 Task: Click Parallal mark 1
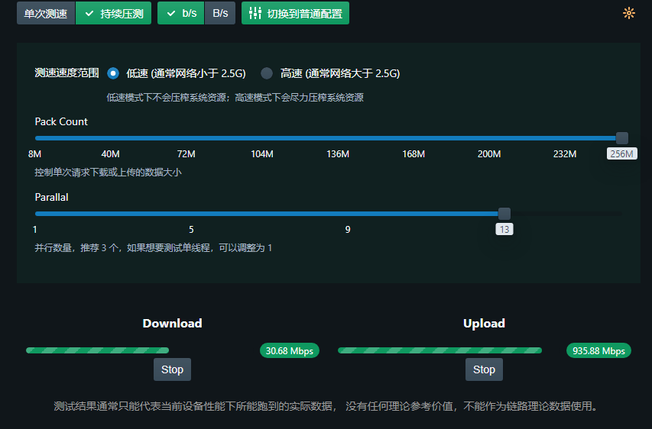click(x=35, y=230)
